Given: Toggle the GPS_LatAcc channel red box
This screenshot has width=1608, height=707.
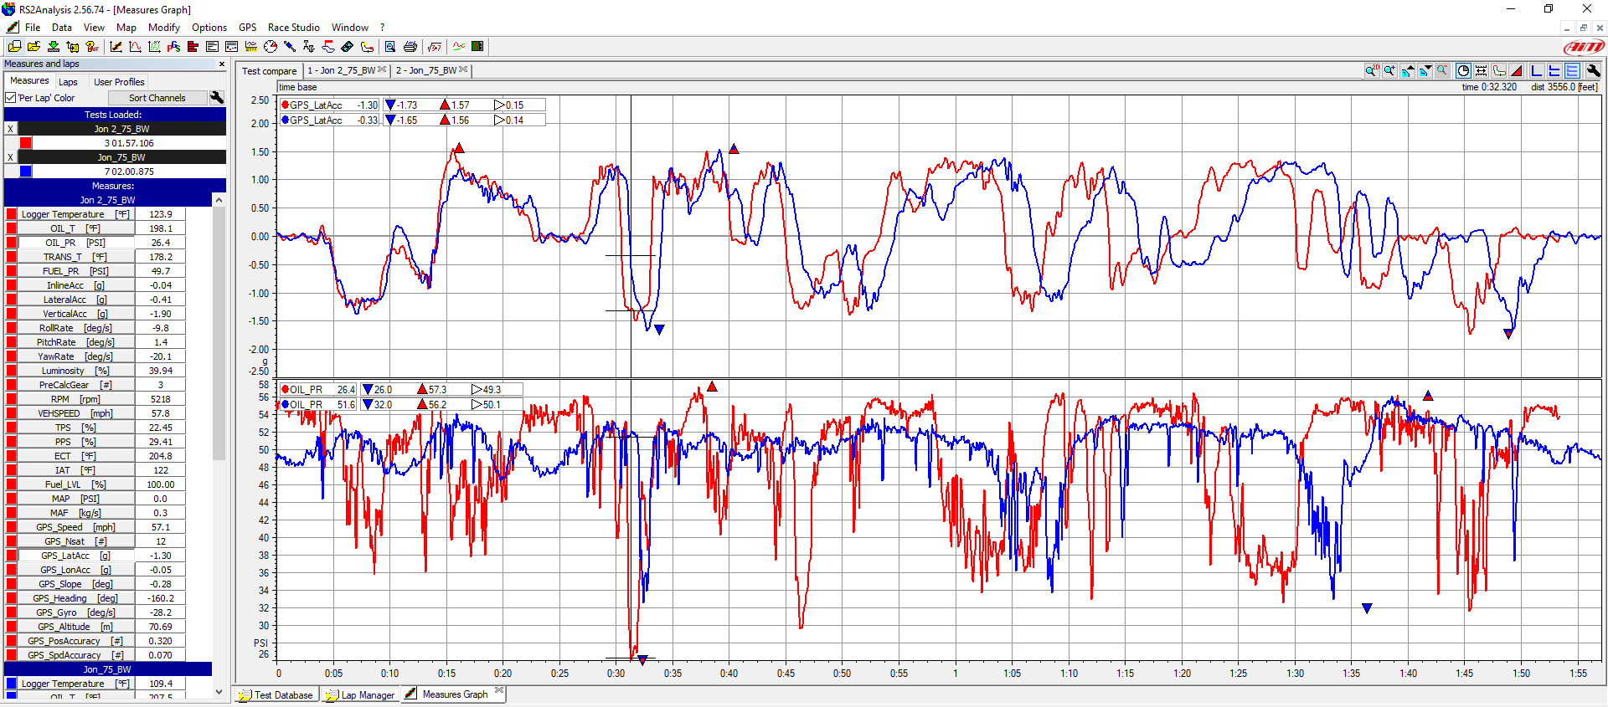Looking at the screenshot, I should coord(11,556).
